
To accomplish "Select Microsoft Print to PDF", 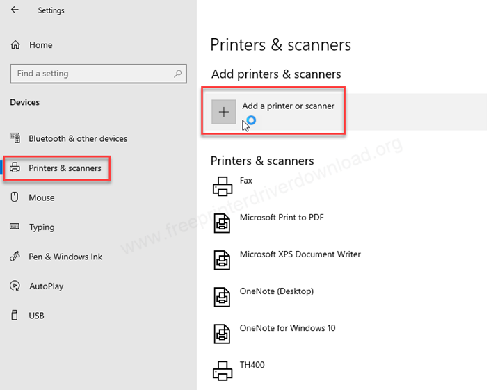I will (x=281, y=218).
